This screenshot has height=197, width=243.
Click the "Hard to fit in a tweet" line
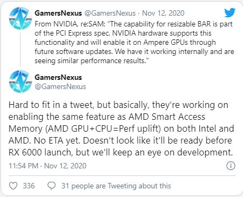pos(51,105)
